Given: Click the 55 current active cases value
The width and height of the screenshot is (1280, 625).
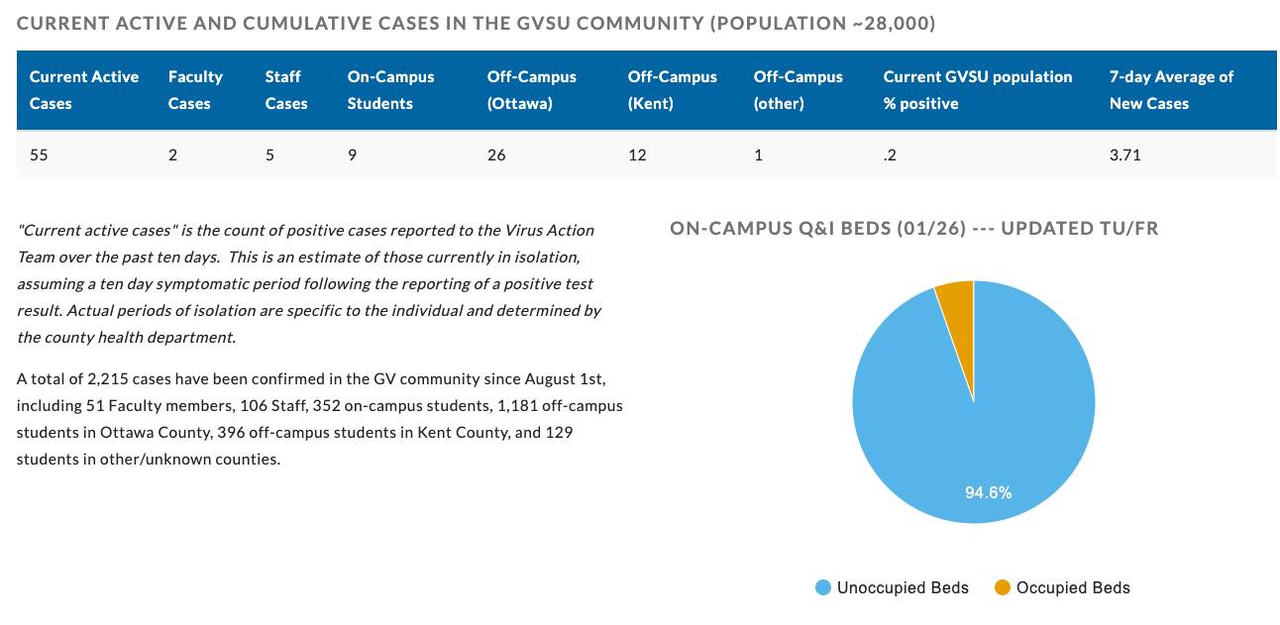Looking at the screenshot, I should [x=39, y=155].
